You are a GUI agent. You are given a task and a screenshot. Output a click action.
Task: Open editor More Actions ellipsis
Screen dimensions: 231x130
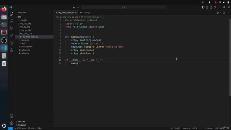[228, 13]
